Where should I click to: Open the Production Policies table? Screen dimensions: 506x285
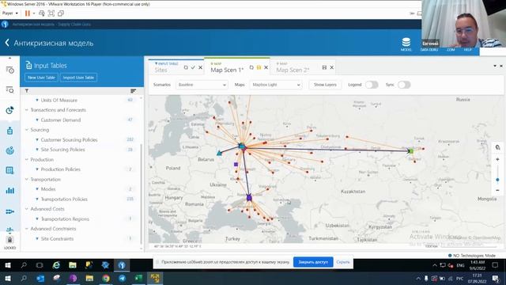tap(60, 169)
